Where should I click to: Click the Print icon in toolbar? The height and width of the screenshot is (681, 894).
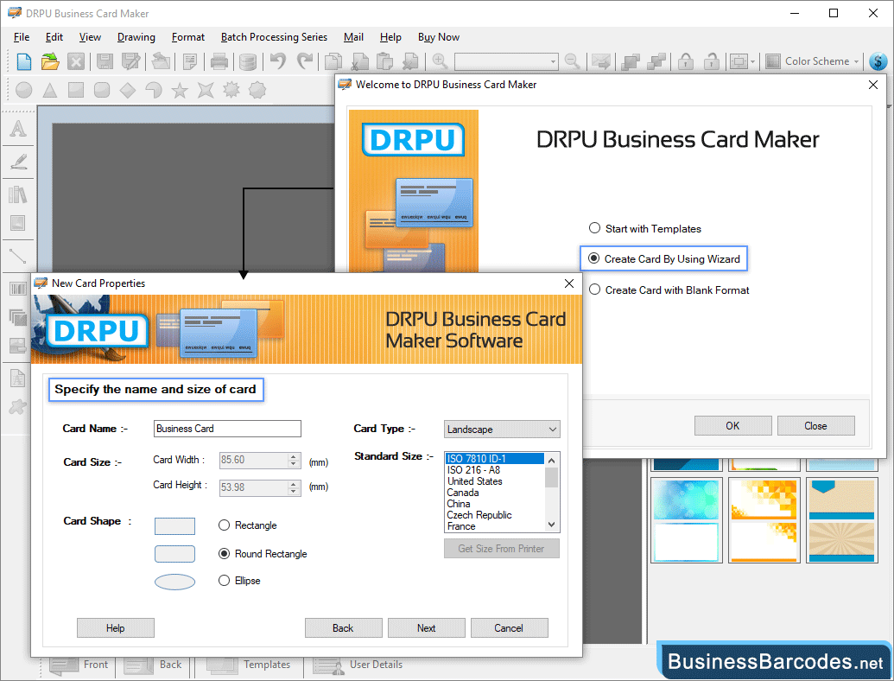click(x=219, y=61)
